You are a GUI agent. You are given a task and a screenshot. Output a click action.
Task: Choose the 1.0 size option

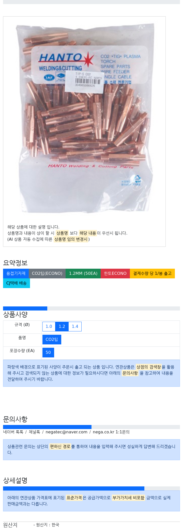49,326
